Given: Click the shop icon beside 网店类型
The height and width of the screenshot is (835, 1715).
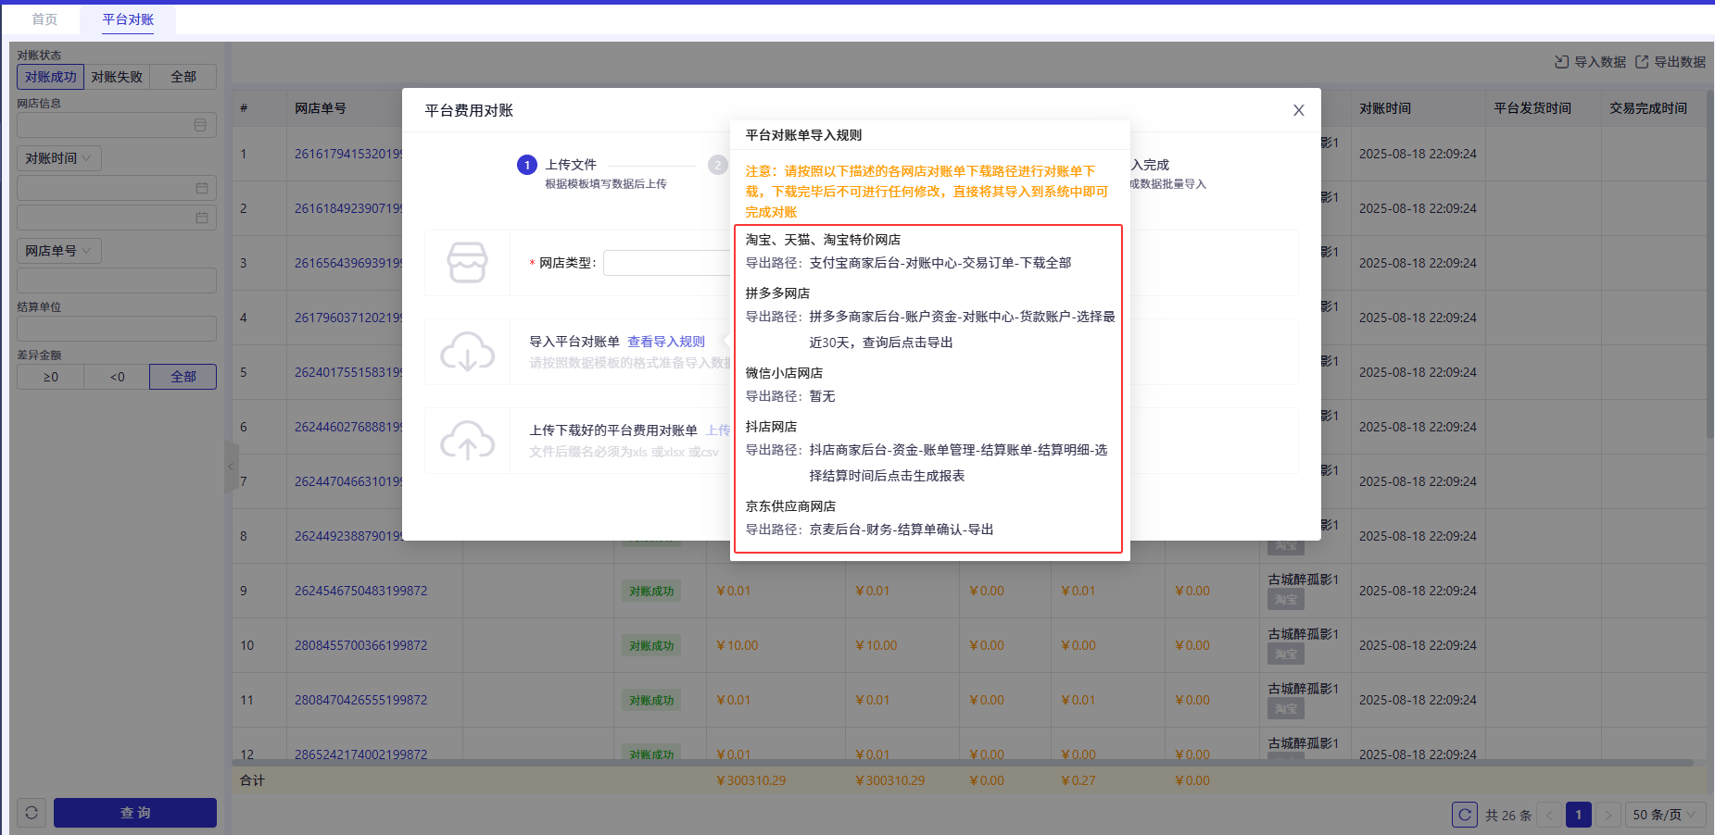Looking at the screenshot, I should (467, 263).
